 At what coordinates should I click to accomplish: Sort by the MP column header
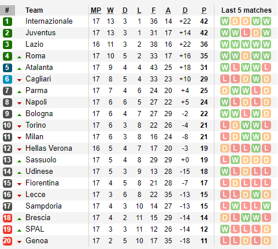96,10
